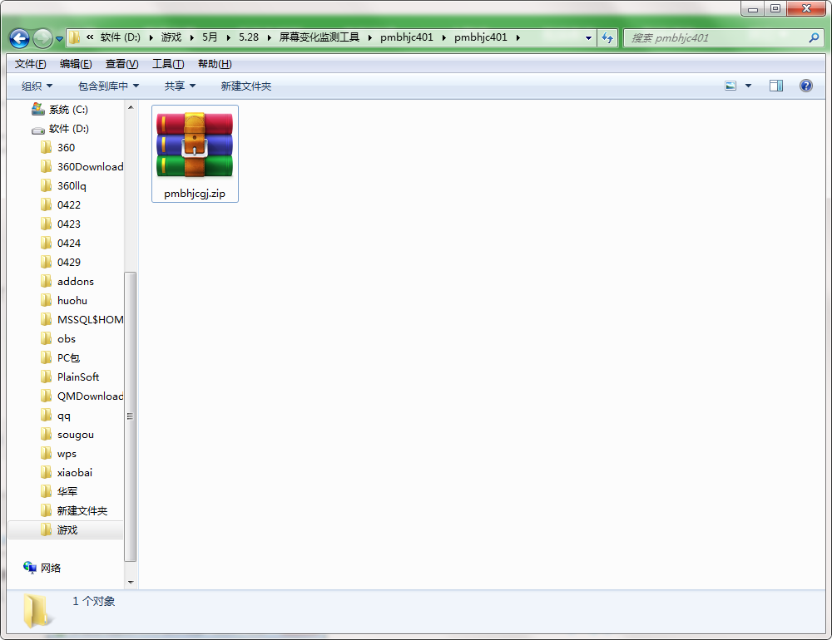The image size is (832, 640).
Task: Open help with the question mark icon
Action: [x=806, y=86]
